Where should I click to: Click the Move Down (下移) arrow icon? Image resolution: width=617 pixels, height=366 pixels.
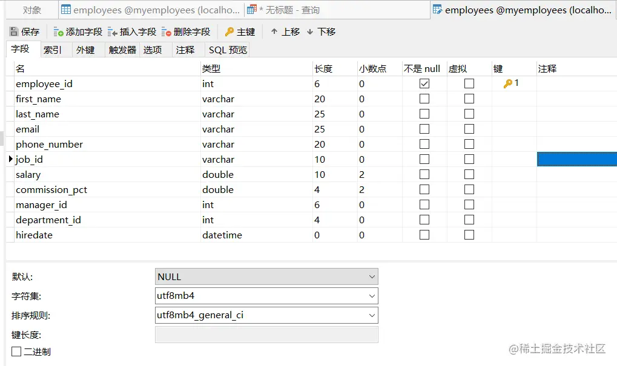(x=310, y=31)
